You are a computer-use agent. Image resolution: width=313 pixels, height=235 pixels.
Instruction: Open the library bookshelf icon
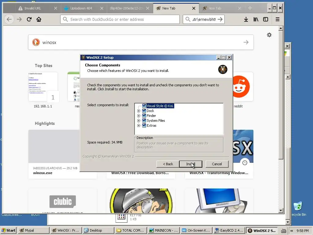(x=256, y=19)
